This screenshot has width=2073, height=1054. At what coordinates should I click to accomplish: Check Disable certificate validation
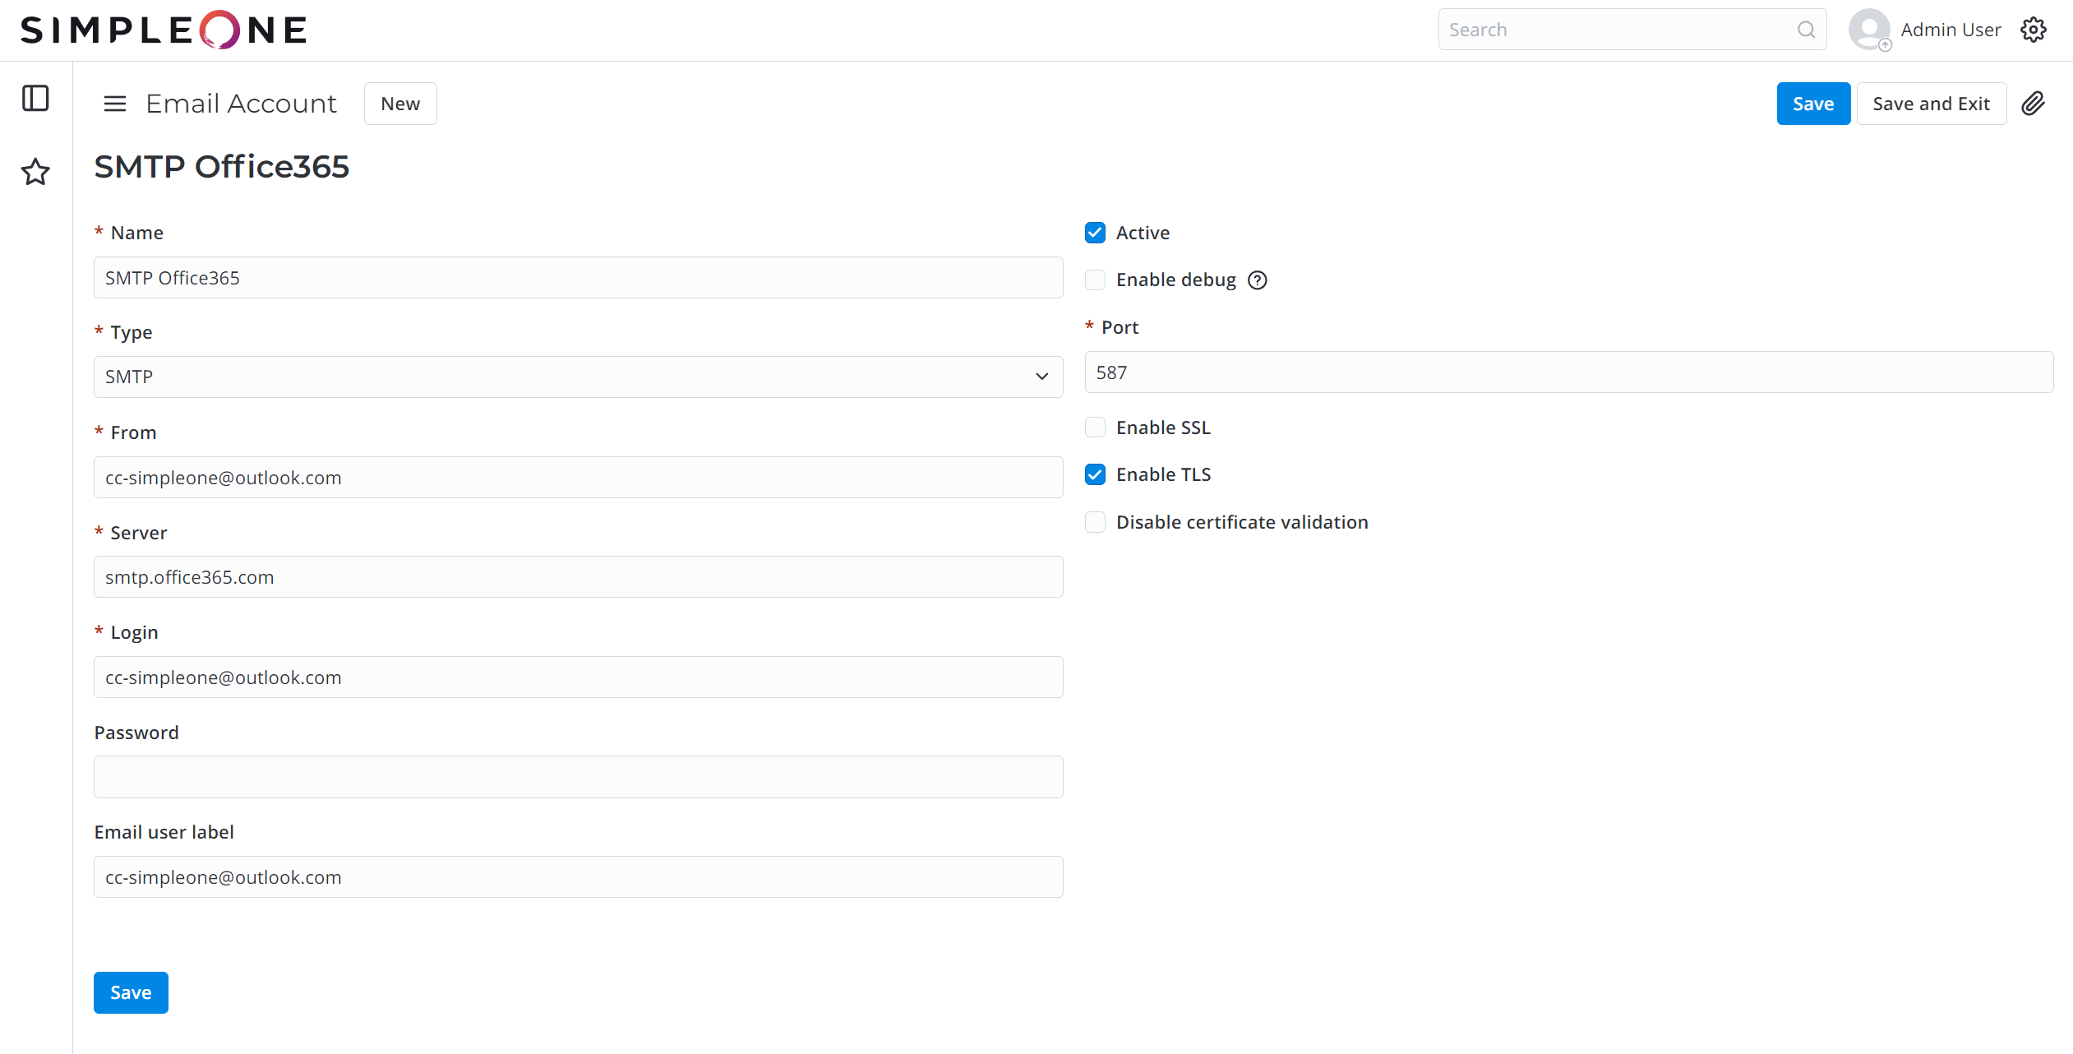click(1095, 522)
